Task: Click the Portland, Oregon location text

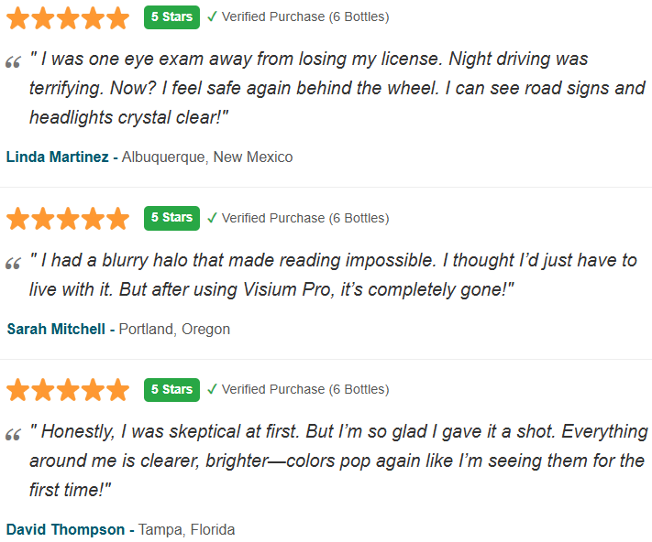Action: [x=174, y=329]
